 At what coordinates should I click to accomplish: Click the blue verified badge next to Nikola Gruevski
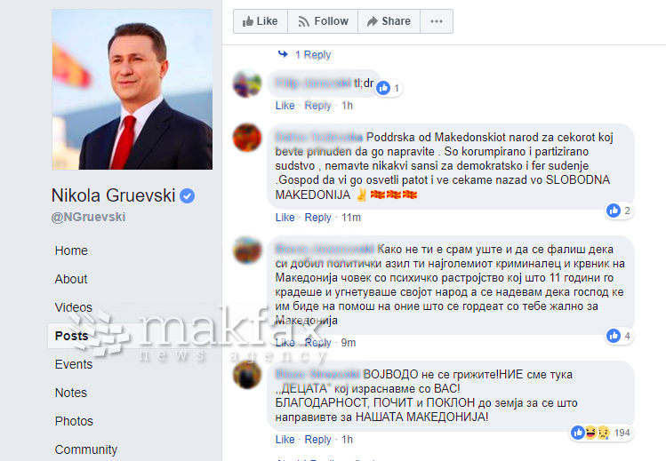(x=188, y=196)
